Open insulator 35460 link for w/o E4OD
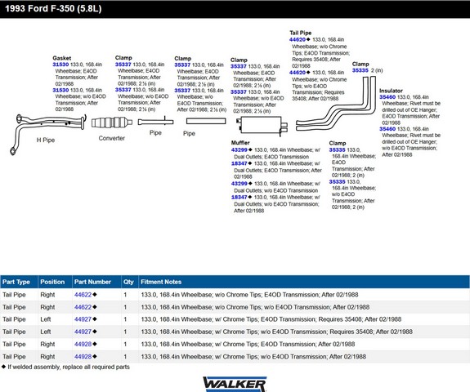The height and width of the screenshot is (392, 470). [387, 129]
